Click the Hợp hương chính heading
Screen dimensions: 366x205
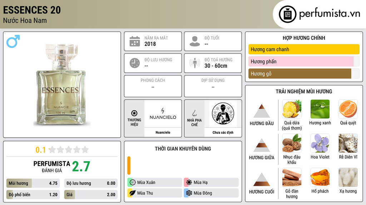click(x=304, y=38)
